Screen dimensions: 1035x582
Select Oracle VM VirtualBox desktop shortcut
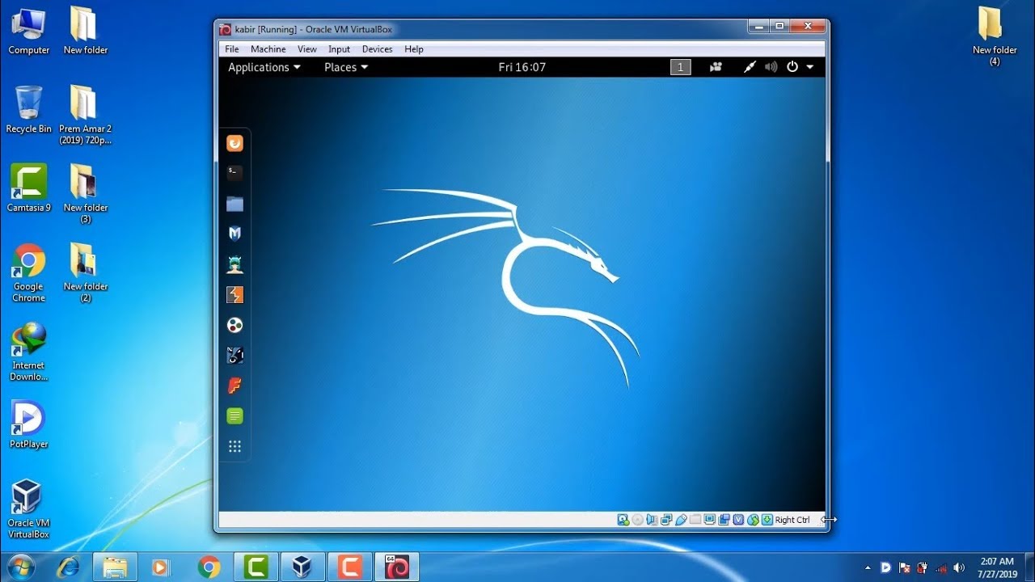[x=29, y=509]
